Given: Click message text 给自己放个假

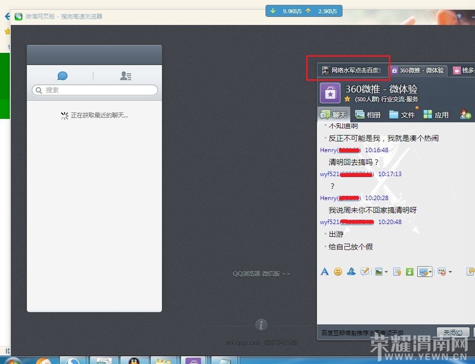Looking at the screenshot, I should [350, 247].
